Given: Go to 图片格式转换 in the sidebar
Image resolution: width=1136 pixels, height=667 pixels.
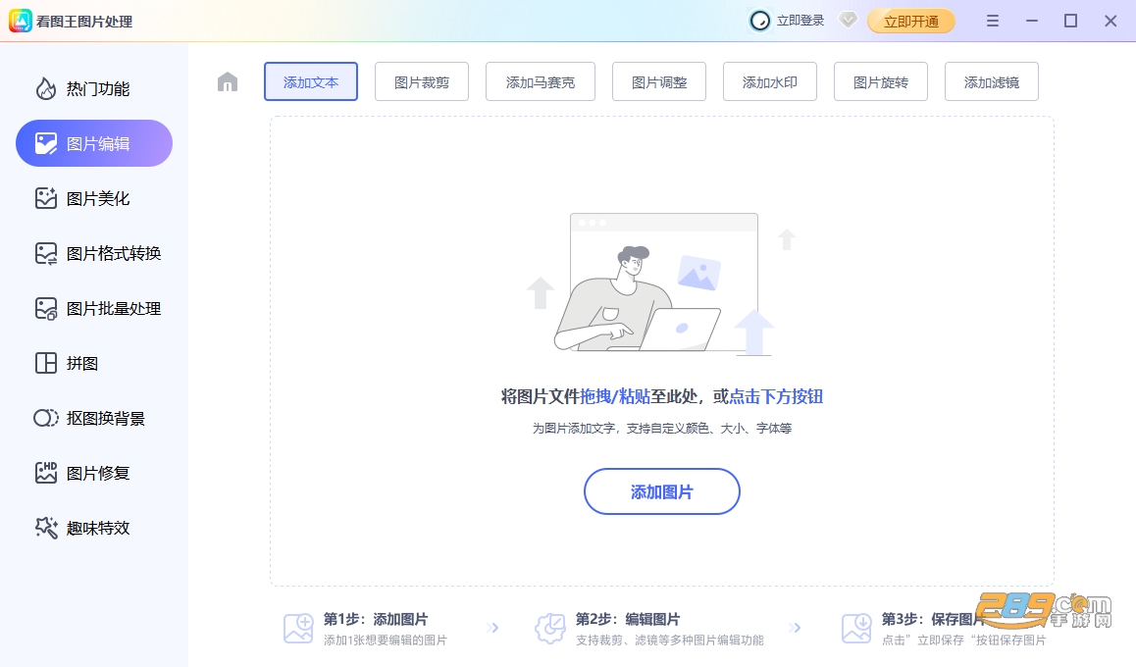Looking at the screenshot, I should (94, 253).
